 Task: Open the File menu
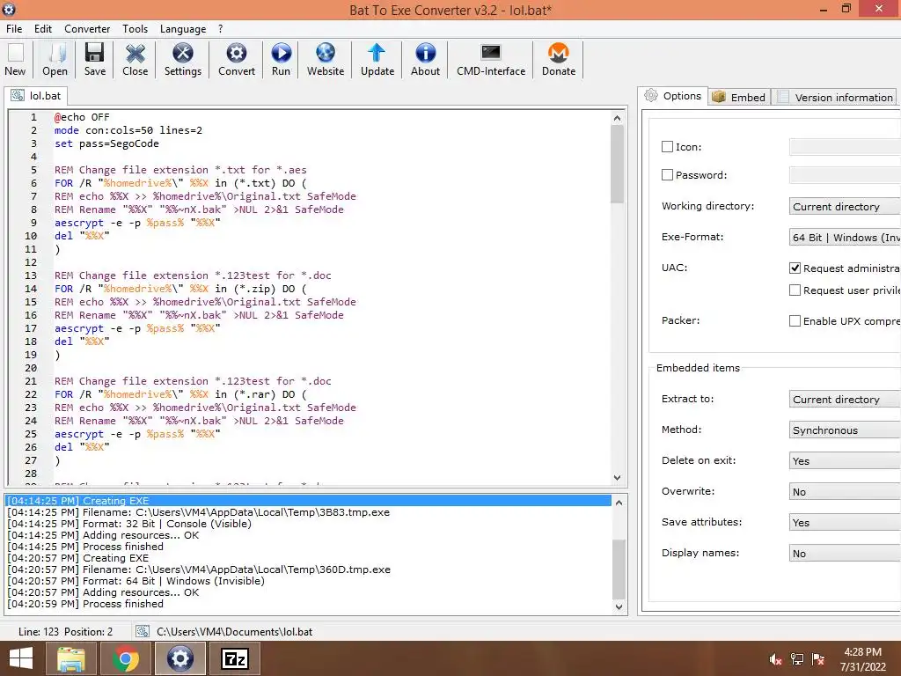[x=14, y=29]
